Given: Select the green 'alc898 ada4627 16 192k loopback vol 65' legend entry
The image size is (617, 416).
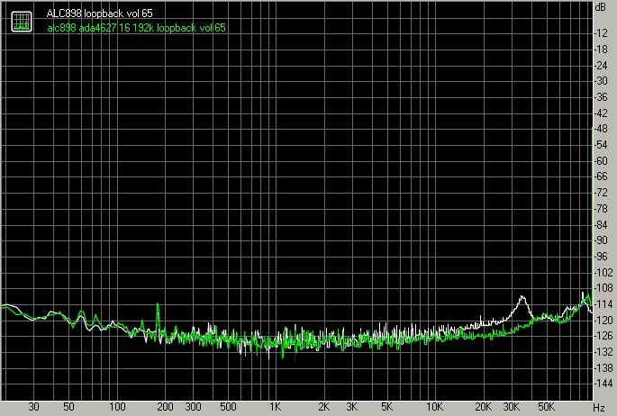Looking at the screenshot, I should pos(137,28).
